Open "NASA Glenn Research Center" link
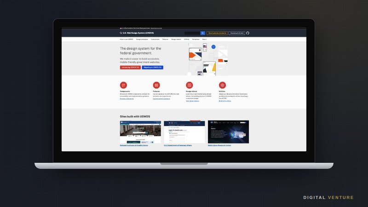The height and width of the screenshot is (207, 368). coord(219,145)
